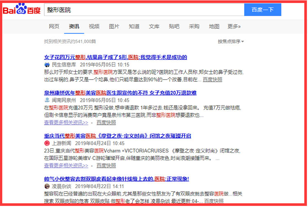This screenshot has width=308, height=207.
Task: Select the 资讯 tab
Action: coord(74,26)
